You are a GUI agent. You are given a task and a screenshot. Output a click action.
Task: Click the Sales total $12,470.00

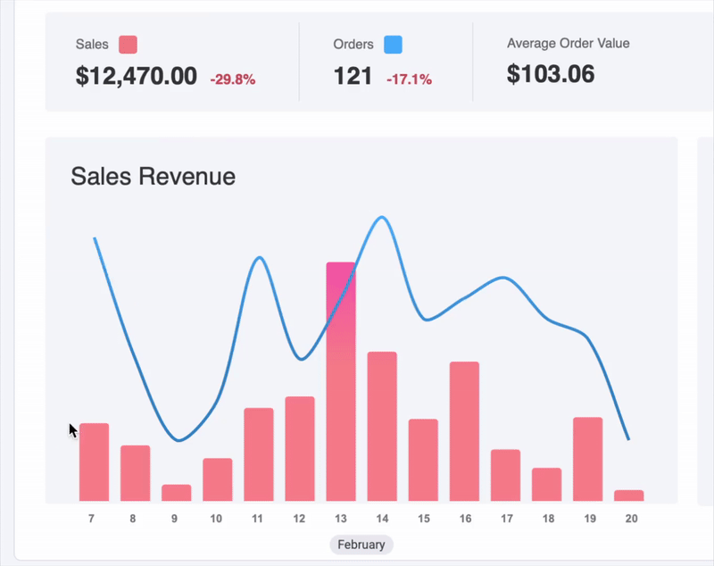pyautogui.click(x=137, y=77)
